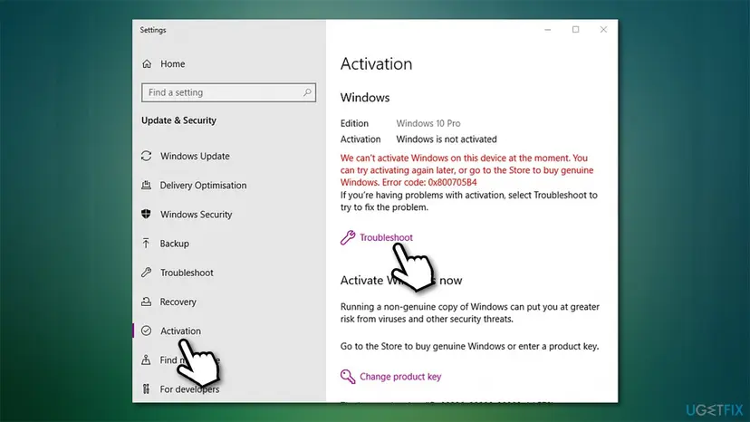Close the Settings window
750x422 pixels.
coord(603,30)
